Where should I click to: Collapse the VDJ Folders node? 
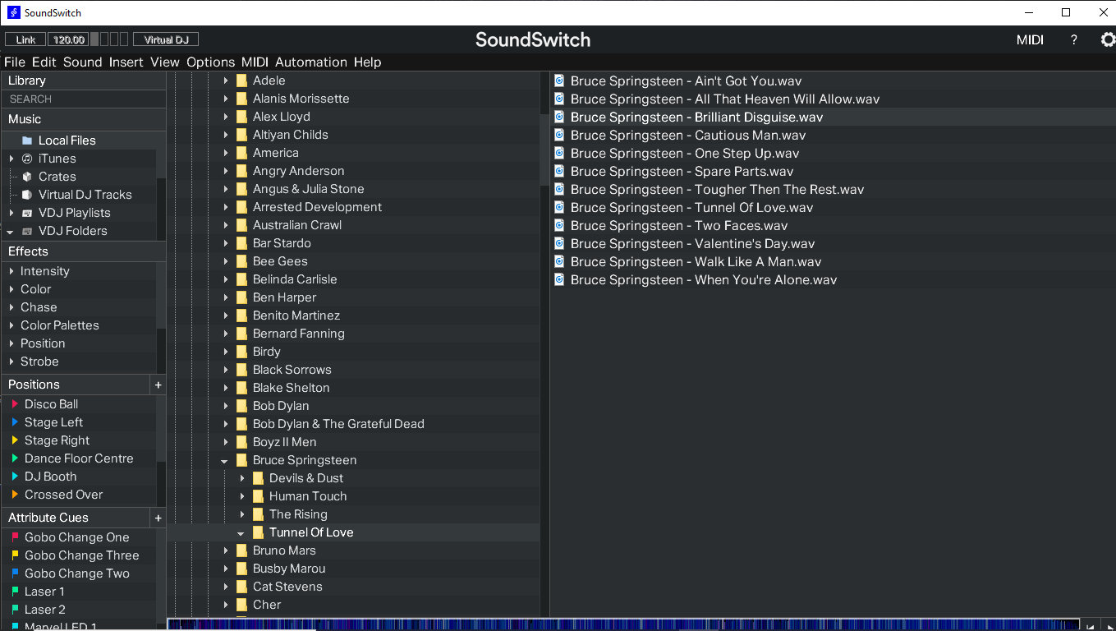[11, 232]
